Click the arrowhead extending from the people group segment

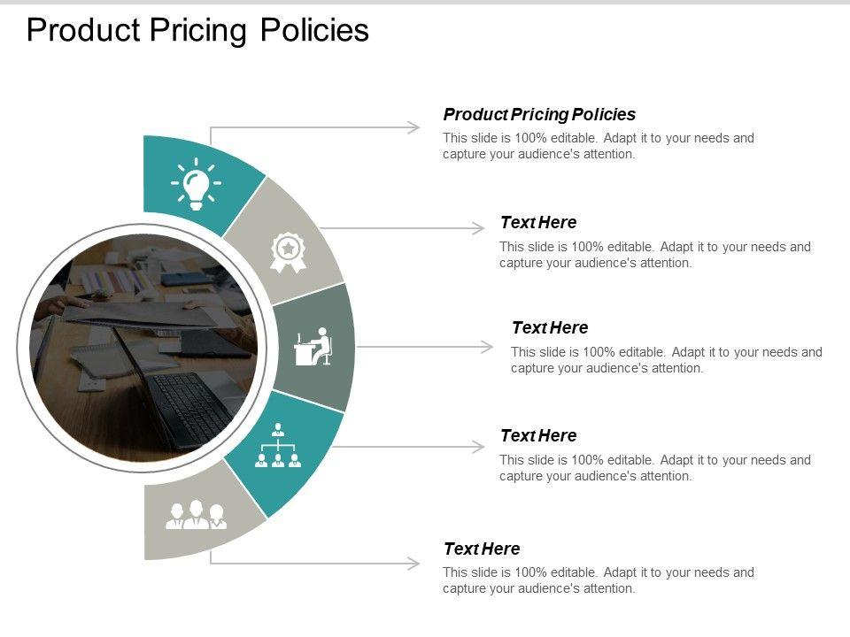(413, 563)
